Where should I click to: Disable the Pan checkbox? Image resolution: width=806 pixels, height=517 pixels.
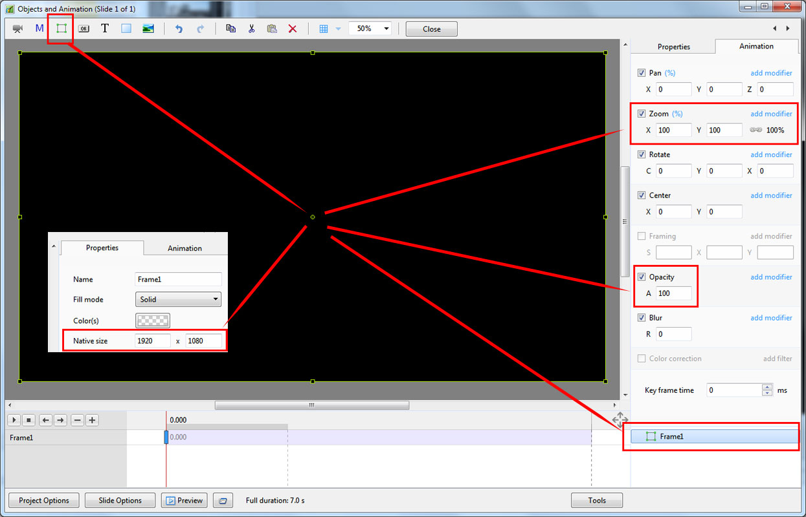pos(642,73)
